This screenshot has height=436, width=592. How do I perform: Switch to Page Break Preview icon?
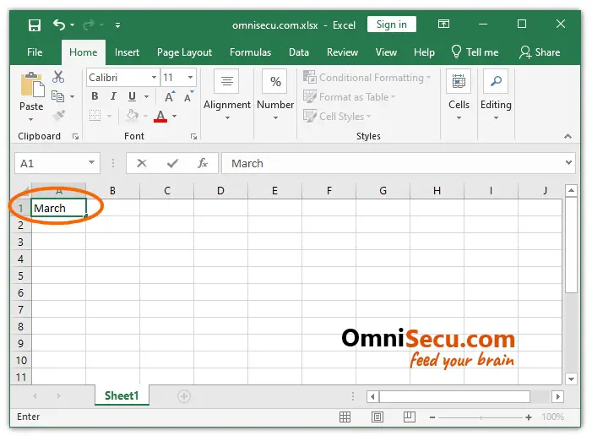tap(410, 417)
